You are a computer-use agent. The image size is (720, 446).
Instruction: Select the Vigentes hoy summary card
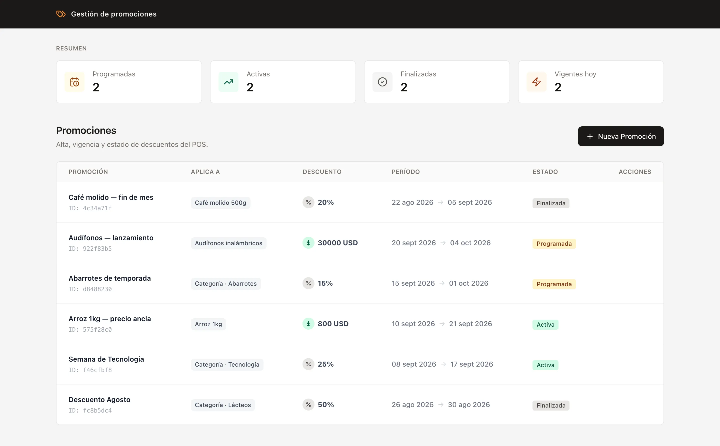[x=591, y=82]
